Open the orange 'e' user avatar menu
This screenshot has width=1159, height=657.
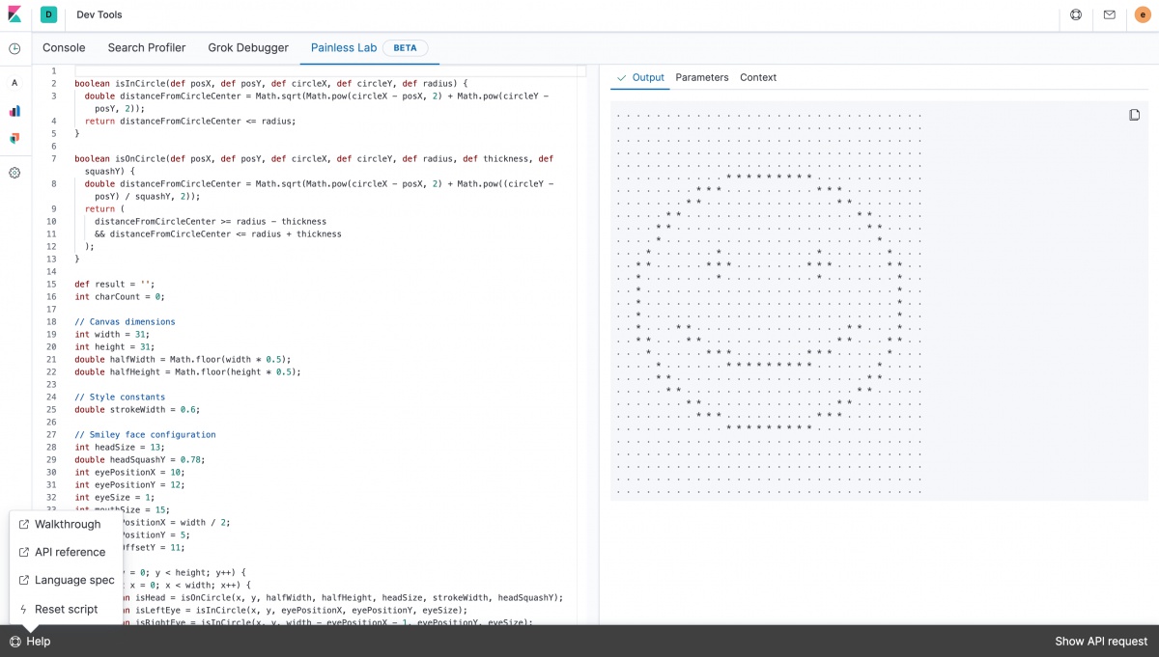click(1143, 14)
